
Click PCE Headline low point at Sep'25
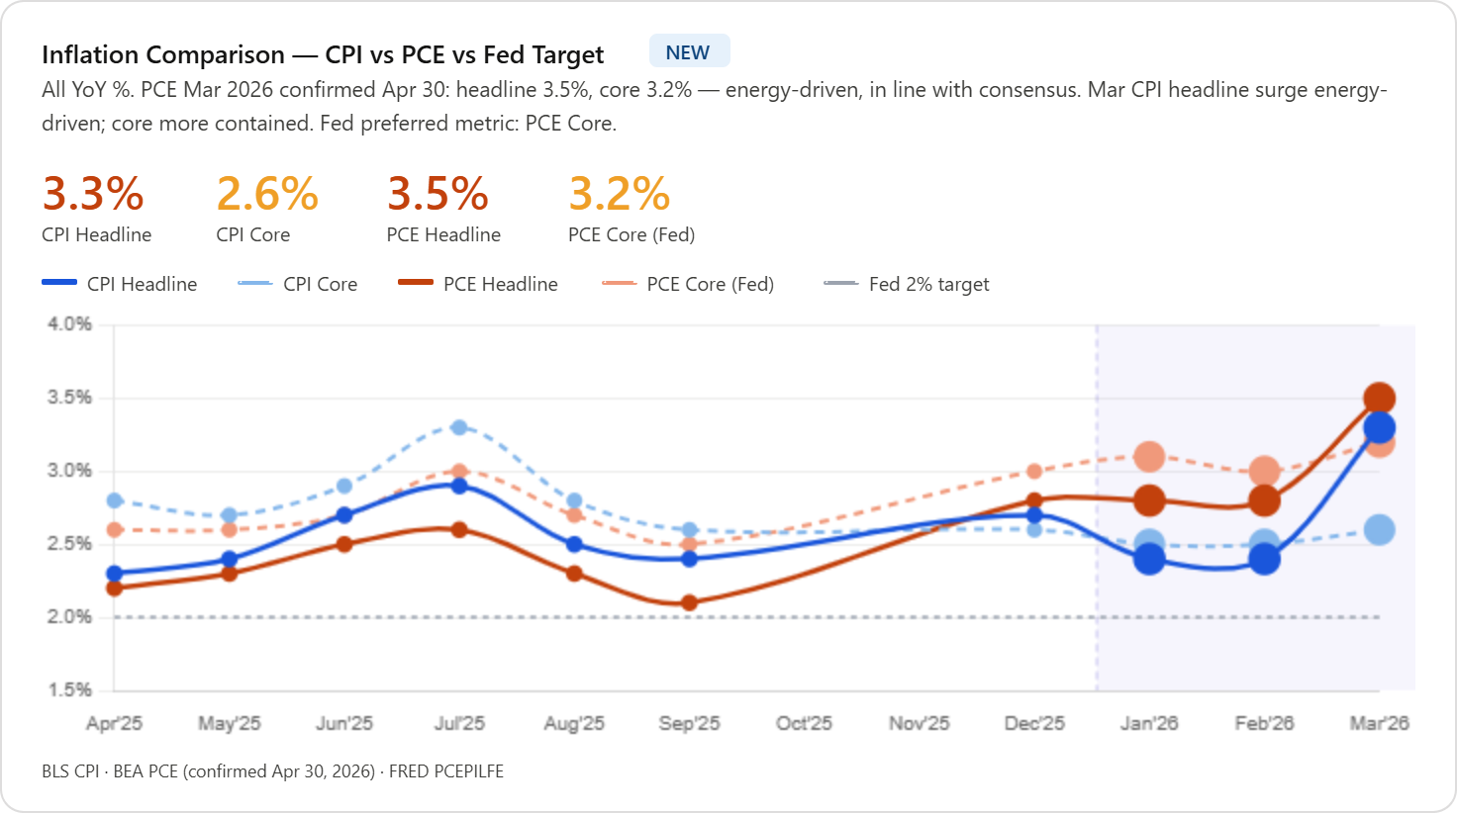coord(690,603)
